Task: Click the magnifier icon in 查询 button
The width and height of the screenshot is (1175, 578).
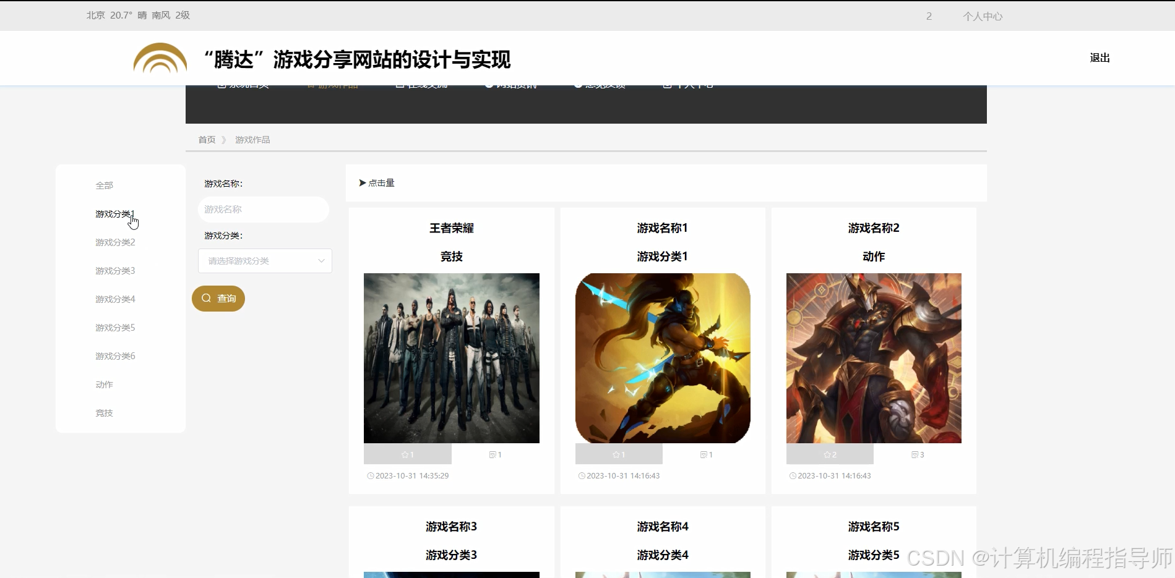Action: [x=207, y=298]
